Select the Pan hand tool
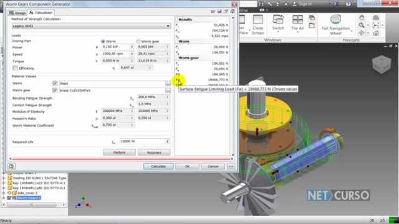Screen dimensions: 399x224 click(x=362, y=17)
